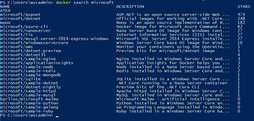Viewport: 254px width, 121px height.
Task: Click the STARS column header
Action: pos(244,7)
